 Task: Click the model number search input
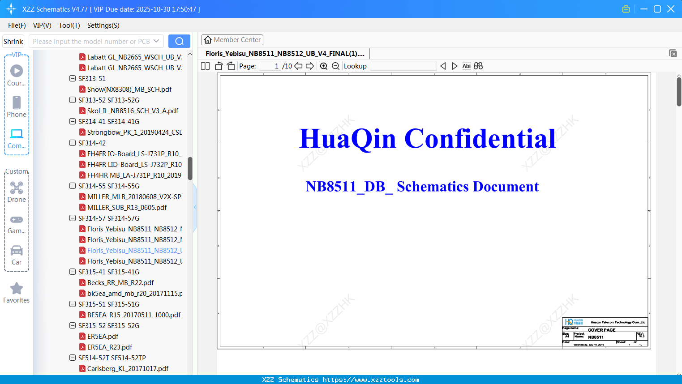91,41
